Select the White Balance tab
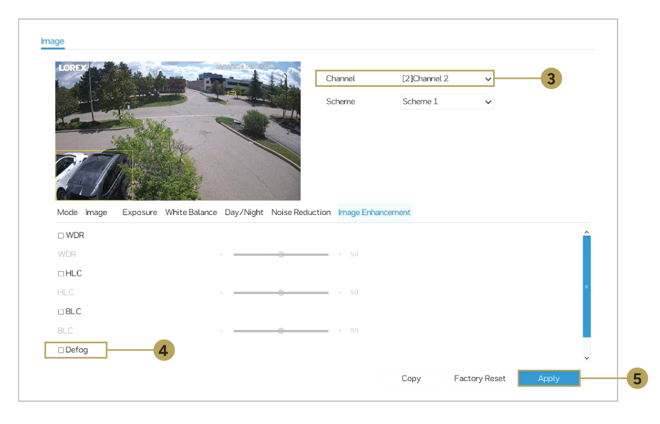Viewport: 660px width, 424px height. pyautogui.click(x=191, y=212)
